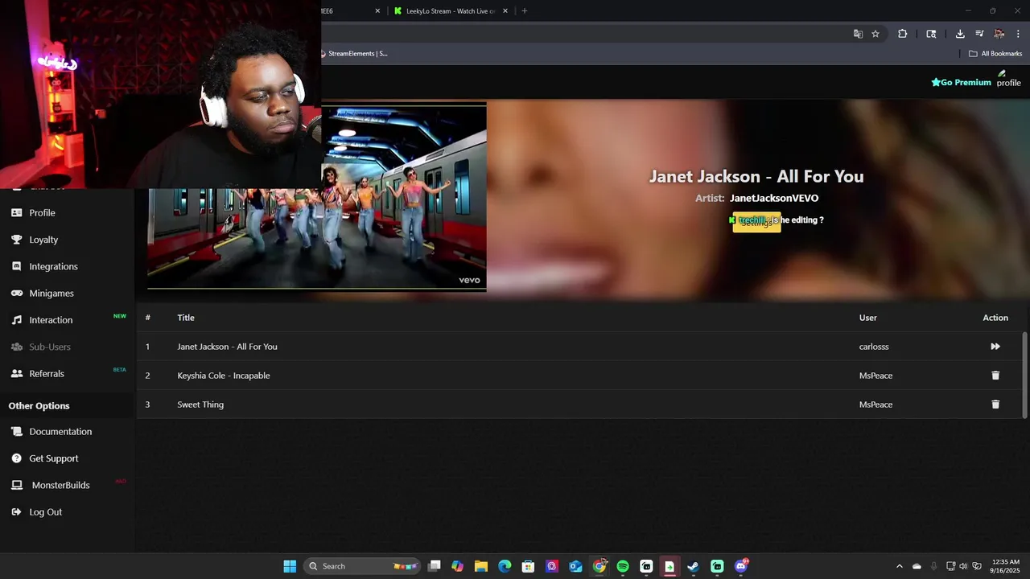This screenshot has height=579, width=1030.
Task: Click the OneDrive cloud tray icon
Action: tap(917, 566)
